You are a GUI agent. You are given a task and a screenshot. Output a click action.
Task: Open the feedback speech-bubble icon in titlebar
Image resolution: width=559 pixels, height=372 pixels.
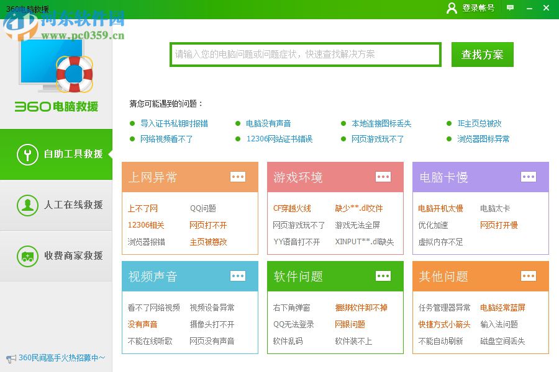pyautogui.click(x=510, y=8)
